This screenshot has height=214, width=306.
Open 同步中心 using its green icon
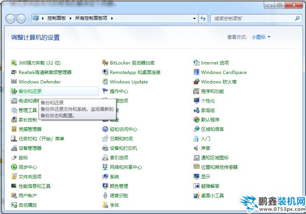(x=14, y=167)
